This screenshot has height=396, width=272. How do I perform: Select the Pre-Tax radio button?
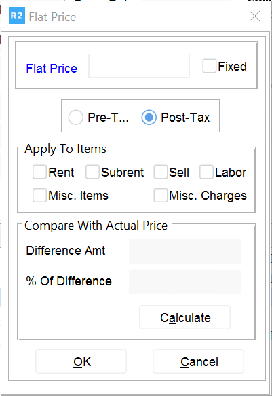coord(75,118)
